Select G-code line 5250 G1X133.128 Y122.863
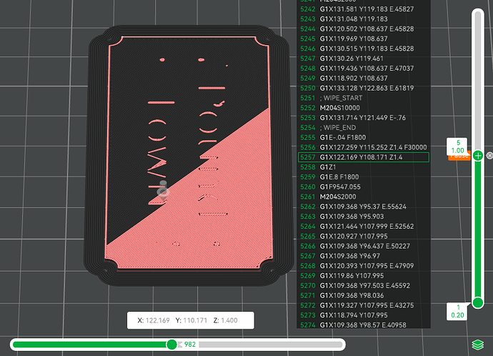 pos(364,88)
